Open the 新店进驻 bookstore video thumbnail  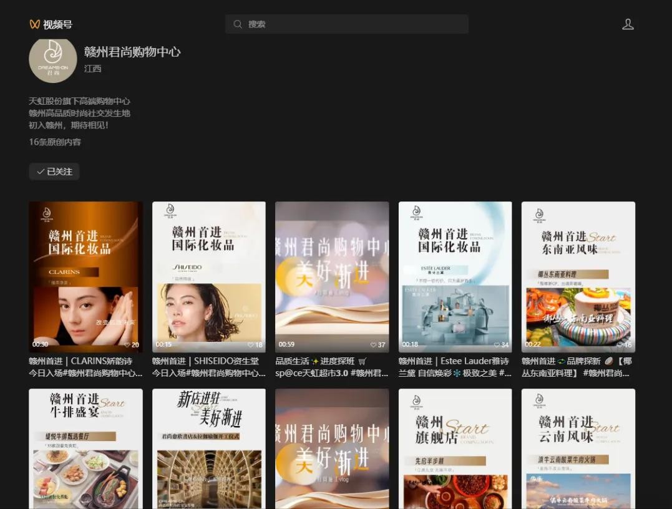pyautogui.click(x=208, y=449)
